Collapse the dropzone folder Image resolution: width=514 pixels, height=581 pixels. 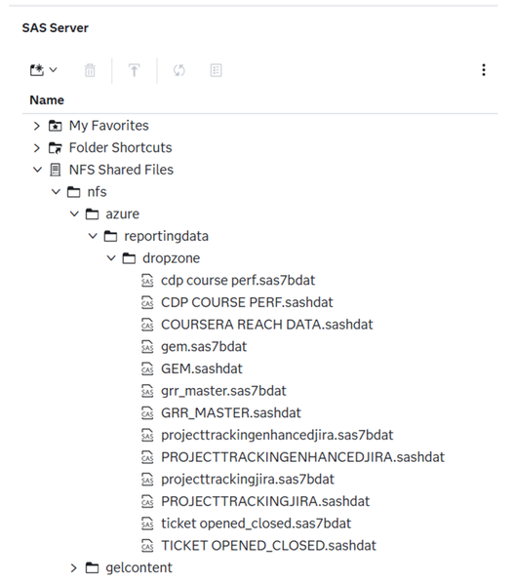click(111, 258)
